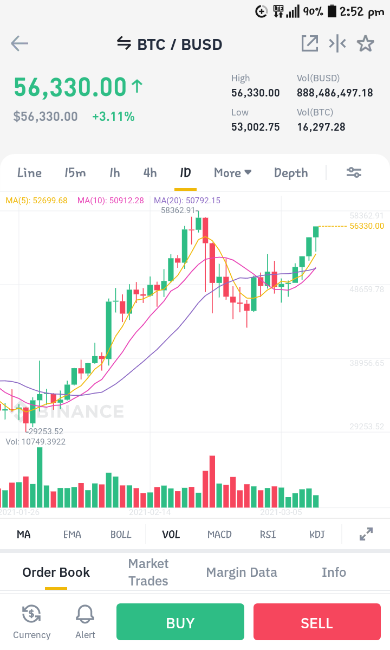This screenshot has width=390, height=650.
Task: Toggle the MA indicator
Action: pos(24,535)
